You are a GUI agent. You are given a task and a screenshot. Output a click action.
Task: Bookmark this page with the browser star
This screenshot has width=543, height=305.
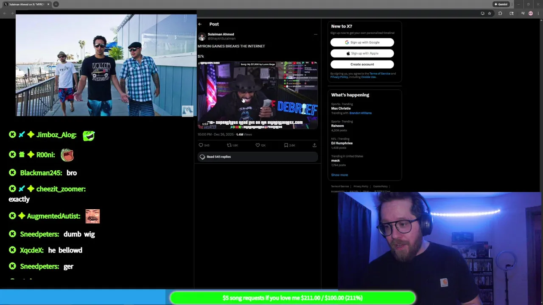(490, 14)
